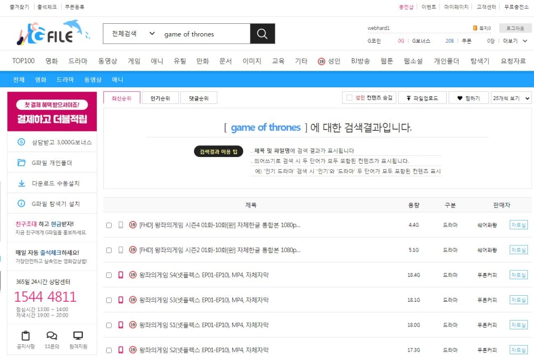
Task: Tick checkbox for 시즌2 01화-10화 row
Action: (109, 250)
